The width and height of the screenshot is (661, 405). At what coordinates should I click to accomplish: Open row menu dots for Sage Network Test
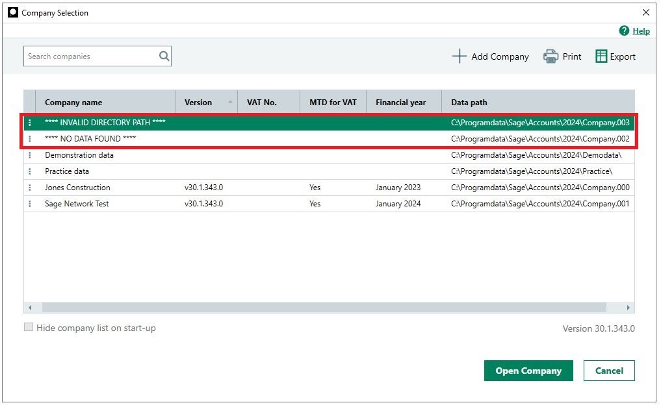pyautogui.click(x=29, y=204)
